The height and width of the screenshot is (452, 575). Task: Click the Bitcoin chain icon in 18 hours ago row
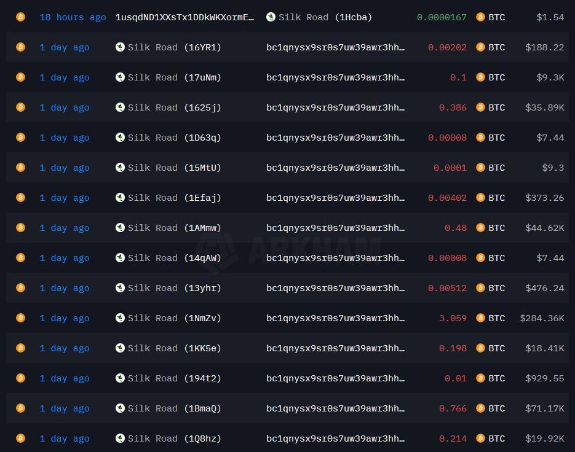[x=20, y=17]
